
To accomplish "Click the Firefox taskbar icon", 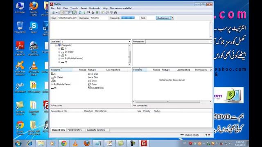I will click(87, 143).
